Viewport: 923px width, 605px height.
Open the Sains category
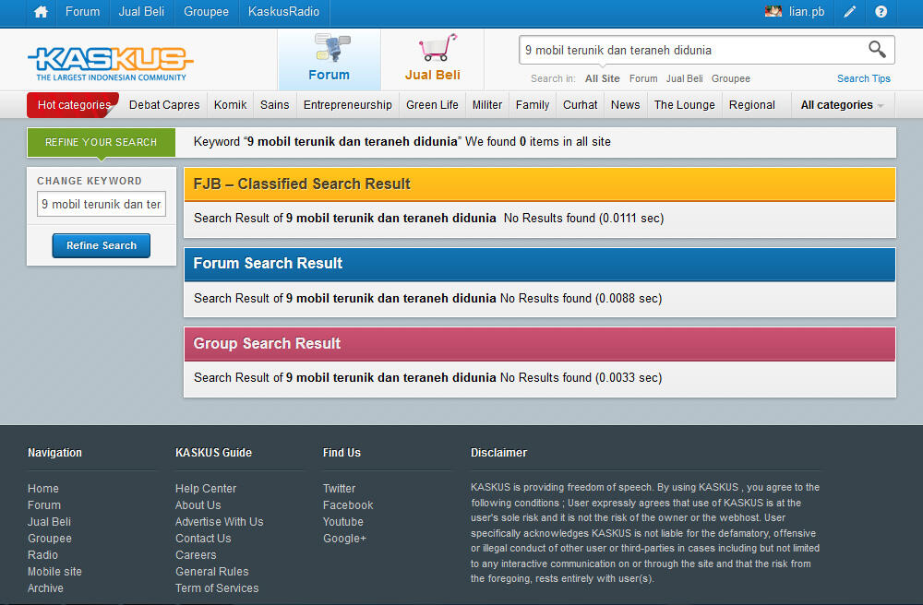[275, 105]
